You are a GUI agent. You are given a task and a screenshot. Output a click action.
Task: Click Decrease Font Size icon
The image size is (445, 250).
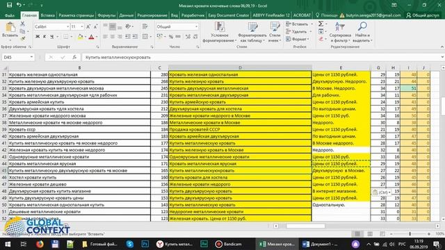click(x=95, y=26)
